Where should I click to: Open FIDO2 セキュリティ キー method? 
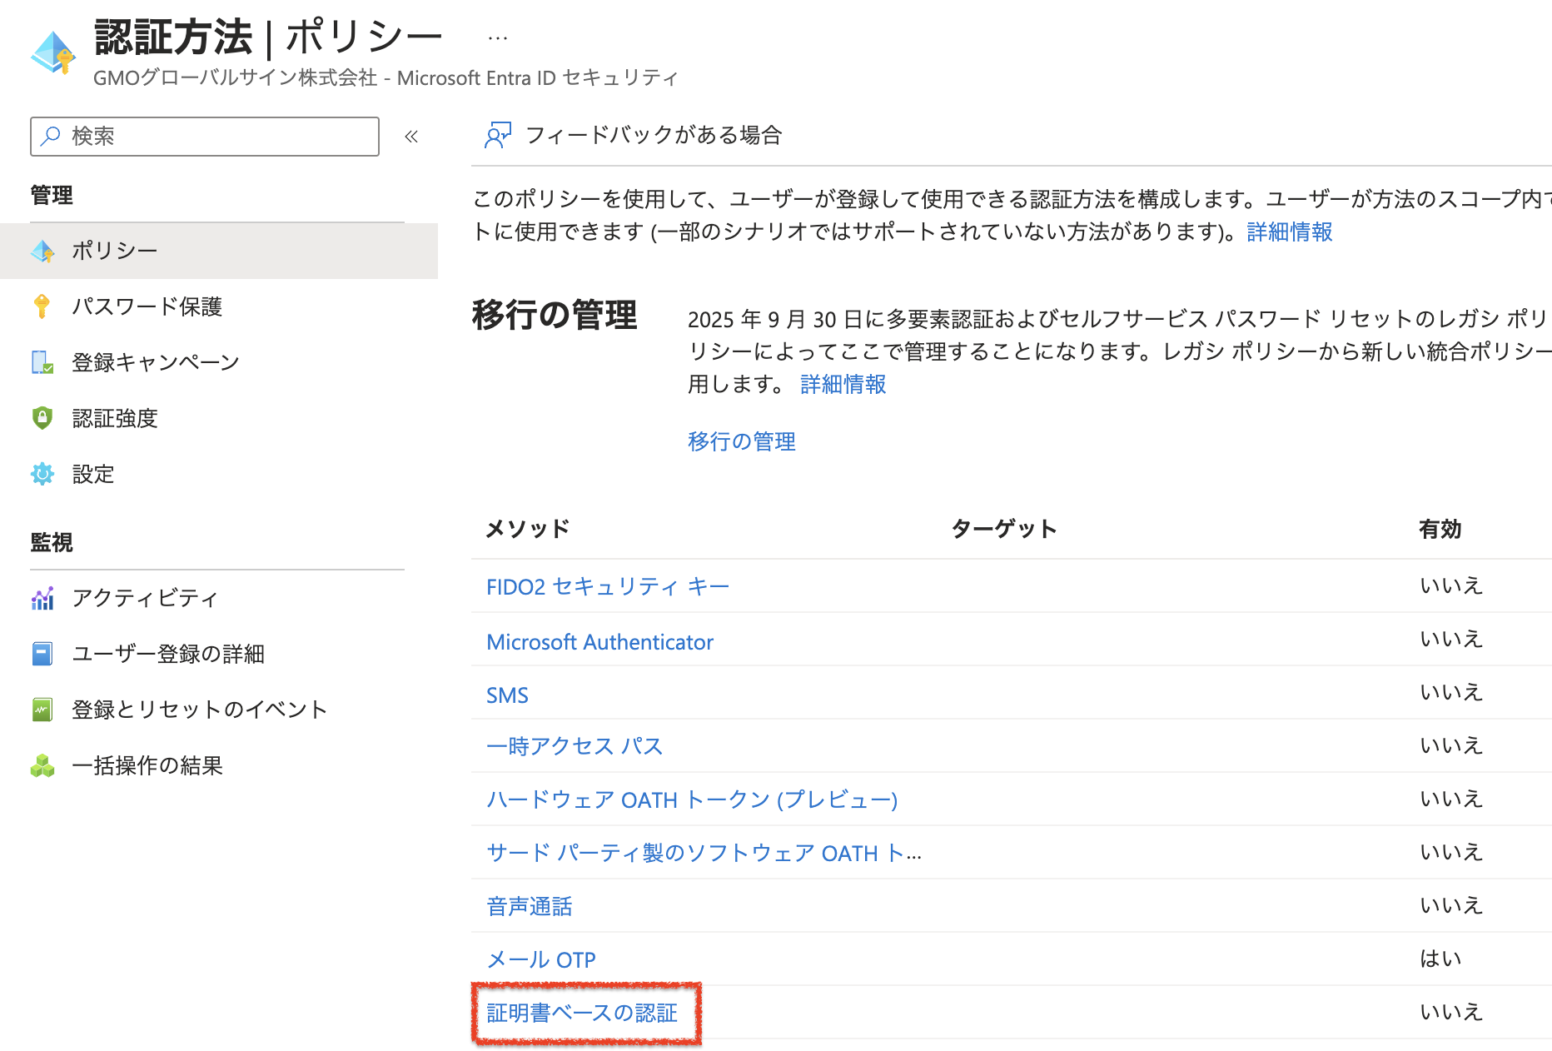pyautogui.click(x=607, y=587)
